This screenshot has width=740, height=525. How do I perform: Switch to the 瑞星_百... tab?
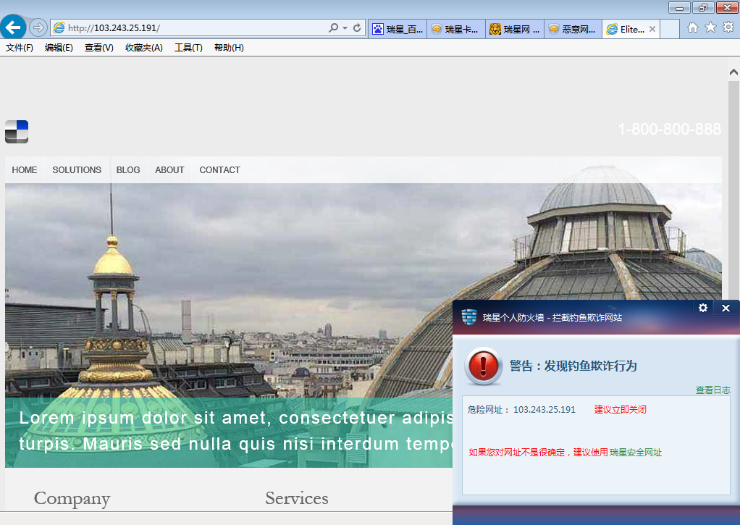coord(398,29)
